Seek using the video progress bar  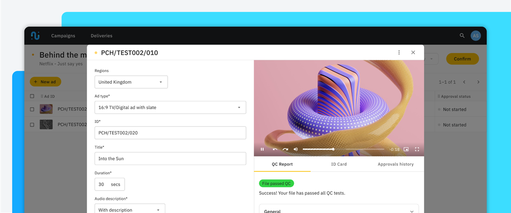click(343, 149)
